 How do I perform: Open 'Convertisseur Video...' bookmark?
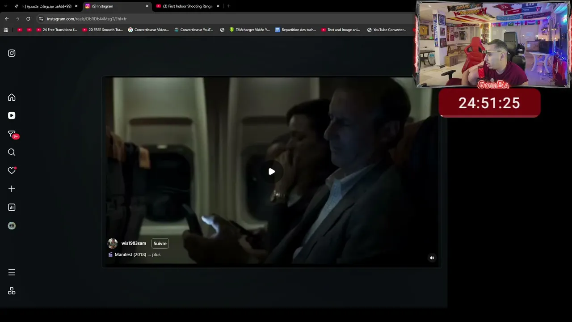coord(148,30)
